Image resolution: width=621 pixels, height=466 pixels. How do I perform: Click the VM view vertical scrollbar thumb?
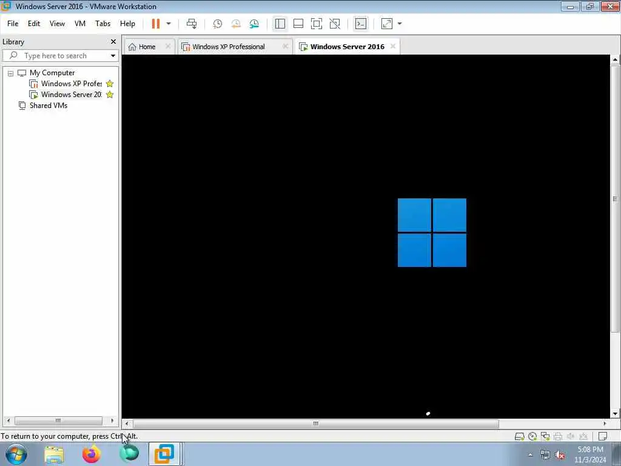click(615, 199)
